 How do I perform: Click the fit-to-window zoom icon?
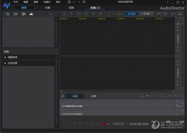(182, 96)
